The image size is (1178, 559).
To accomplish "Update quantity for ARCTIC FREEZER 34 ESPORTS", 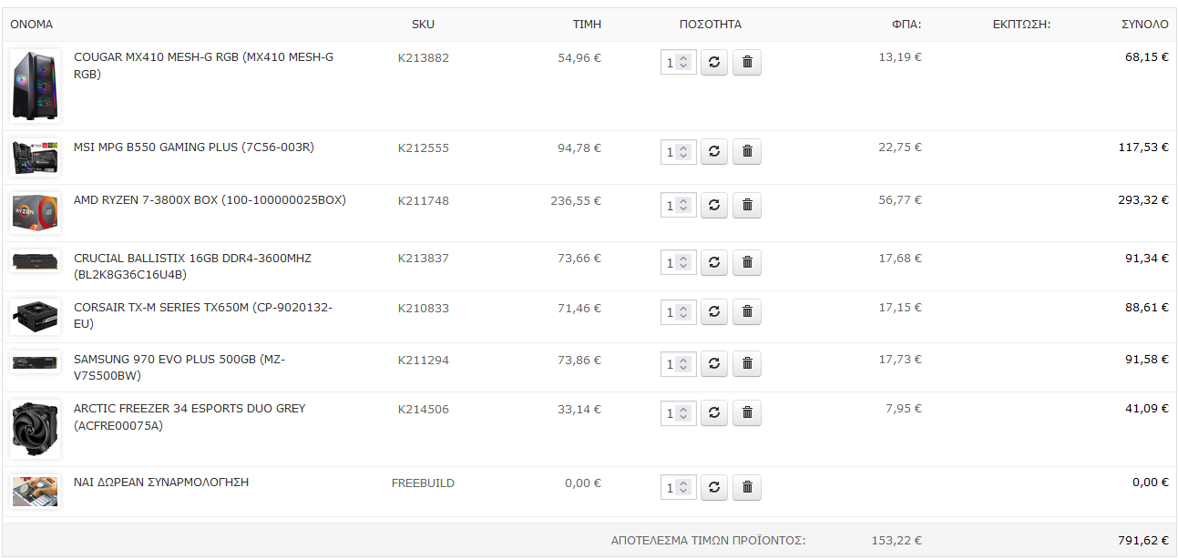I will click(714, 412).
